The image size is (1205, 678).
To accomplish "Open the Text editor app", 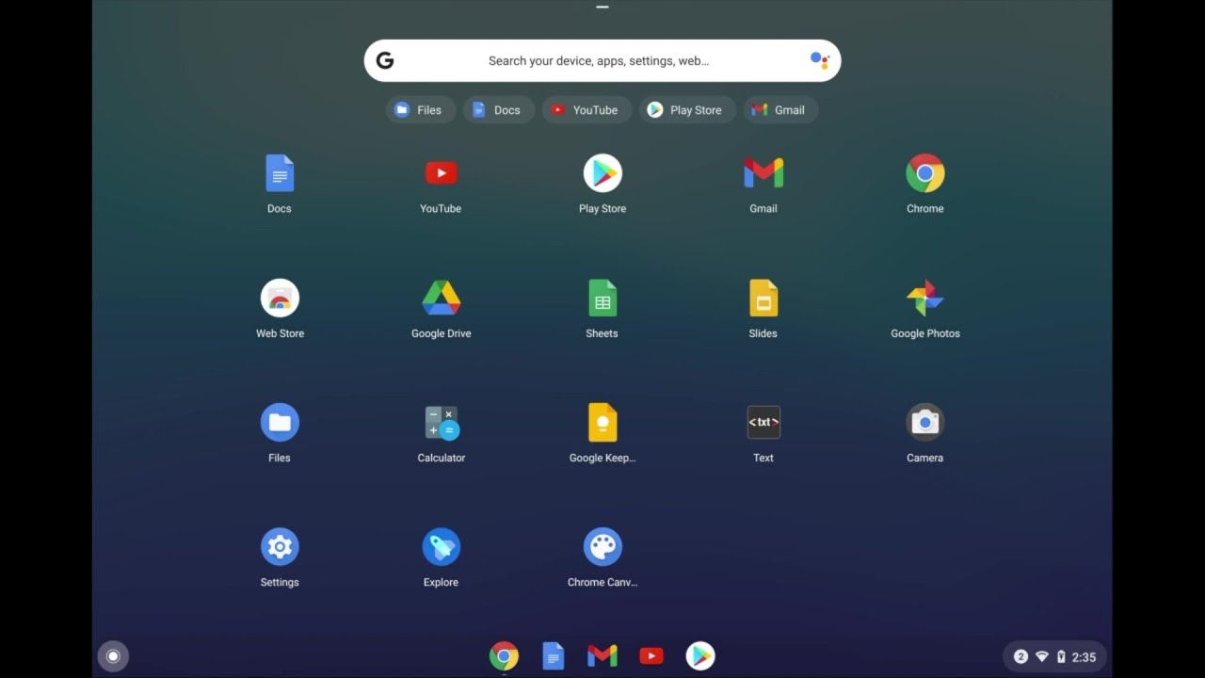I will 763,423.
